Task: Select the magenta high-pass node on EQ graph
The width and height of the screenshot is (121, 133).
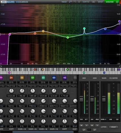Action: point(10,34)
